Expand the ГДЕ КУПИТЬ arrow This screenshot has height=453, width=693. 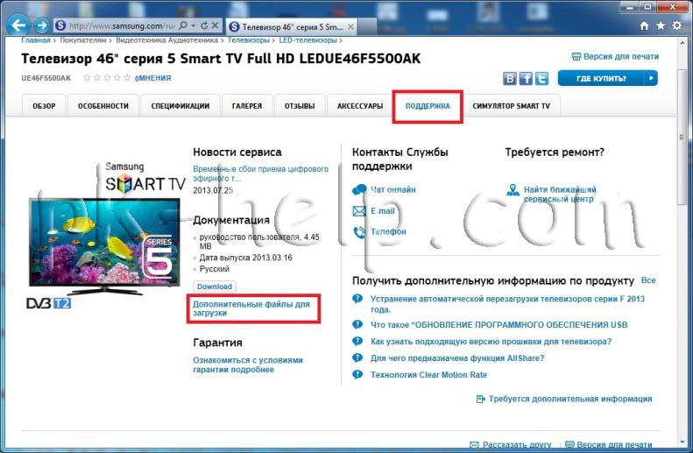[651, 78]
